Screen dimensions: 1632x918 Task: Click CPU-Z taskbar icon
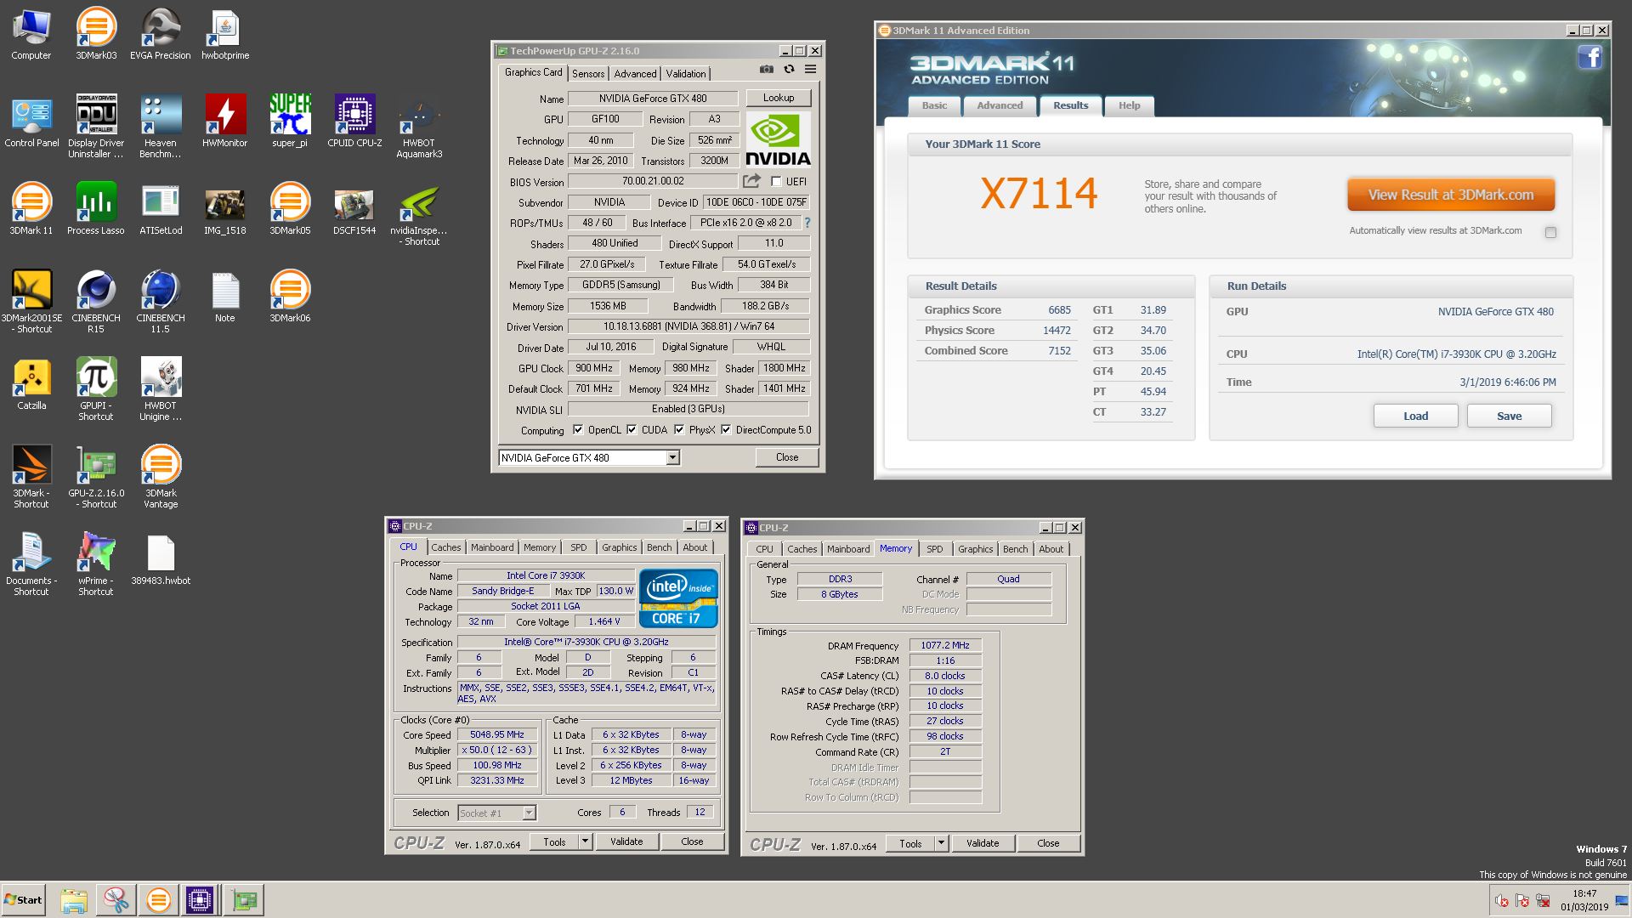(x=200, y=900)
